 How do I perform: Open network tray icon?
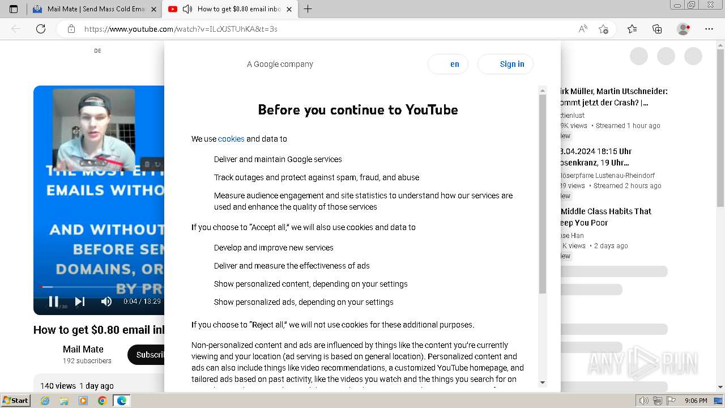657,401
